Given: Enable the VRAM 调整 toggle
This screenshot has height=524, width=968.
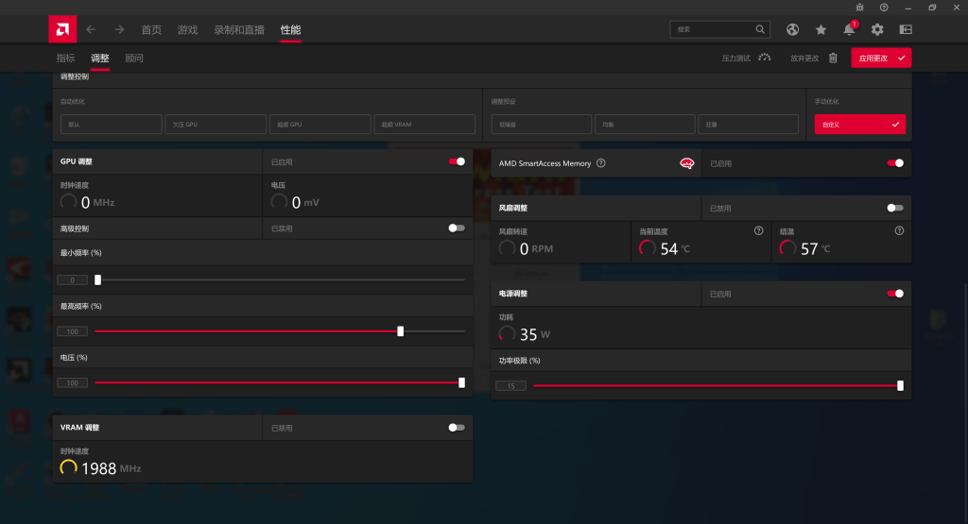Looking at the screenshot, I should [x=457, y=428].
